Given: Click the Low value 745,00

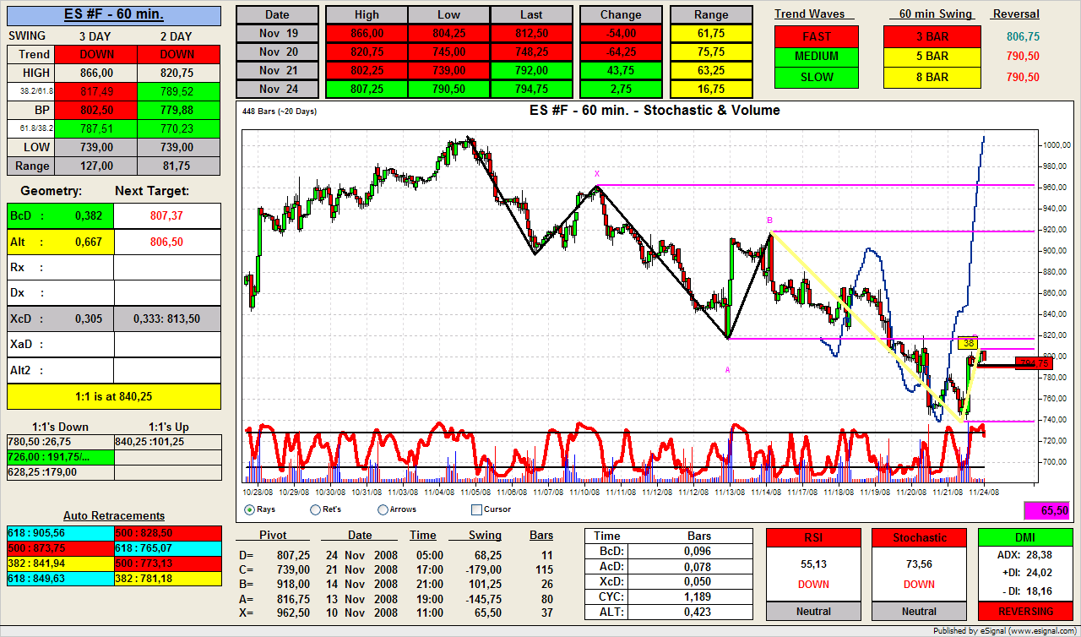Looking at the screenshot, I should tap(449, 52).
